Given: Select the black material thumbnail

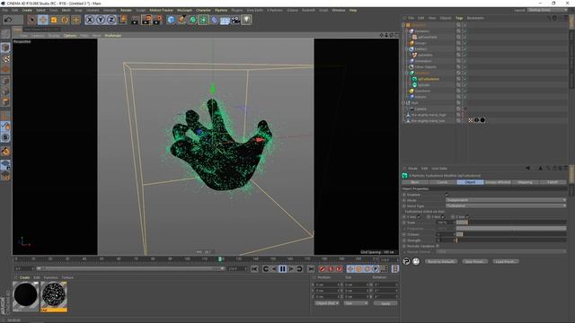Looking at the screenshot, I should pos(25,295).
